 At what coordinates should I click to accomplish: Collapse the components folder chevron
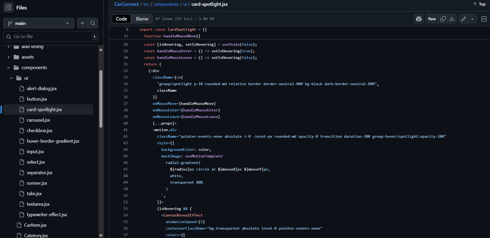9,68
